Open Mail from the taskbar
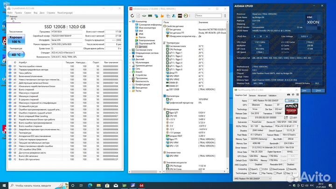 [x=116, y=186]
